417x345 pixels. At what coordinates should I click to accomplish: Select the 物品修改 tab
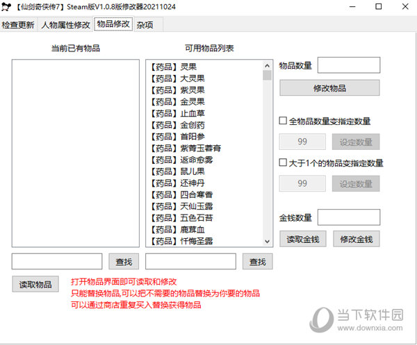point(113,24)
